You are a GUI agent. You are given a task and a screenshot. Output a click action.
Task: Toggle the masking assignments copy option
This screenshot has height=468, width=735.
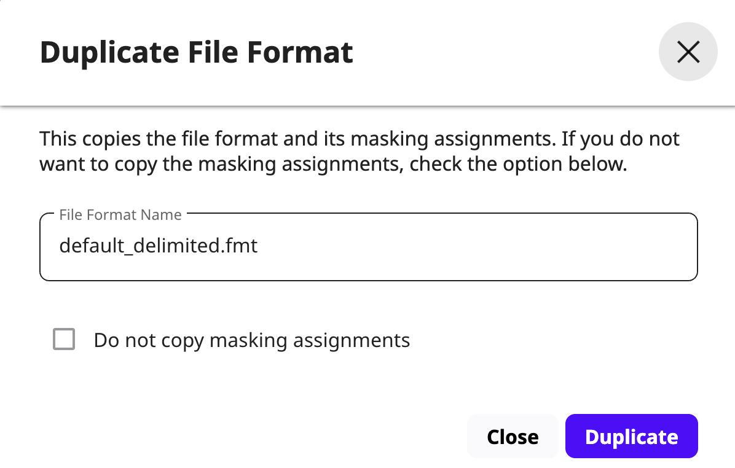pyautogui.click(x=64, y=339)
